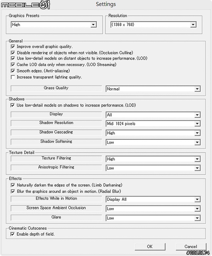
Task: Toggle Smooth edges Anti-aliasing checkbox
Action: pos(13,71)
